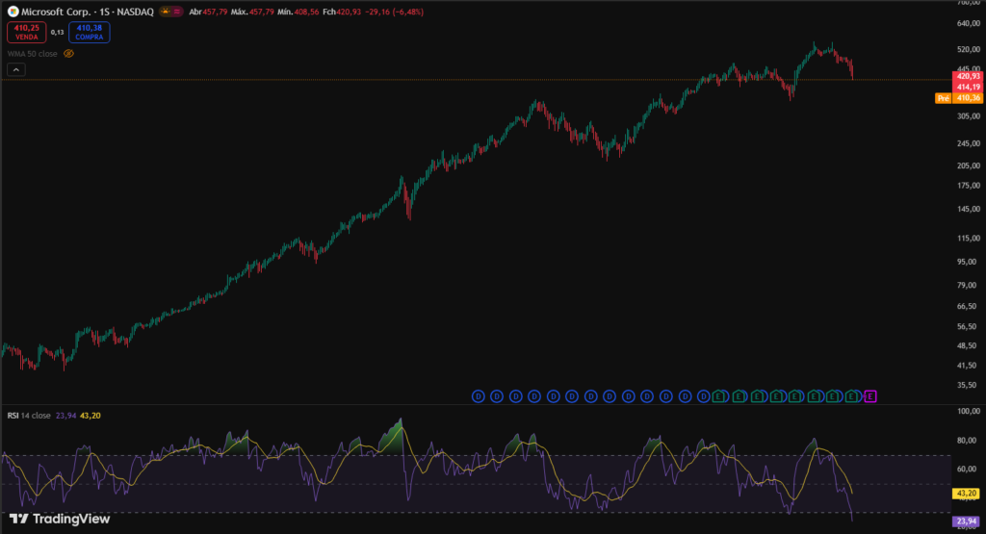The width and height of the screenshot is (986, 534).
Task: Open the WMA 50 close indicator legend
Action: click(33, 54)
